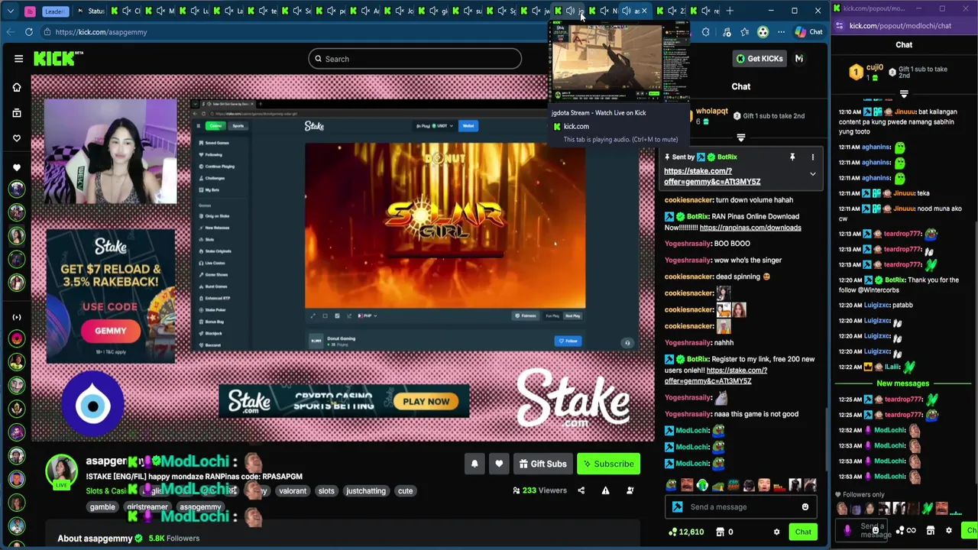Click the search field

[x=415, y=59]
